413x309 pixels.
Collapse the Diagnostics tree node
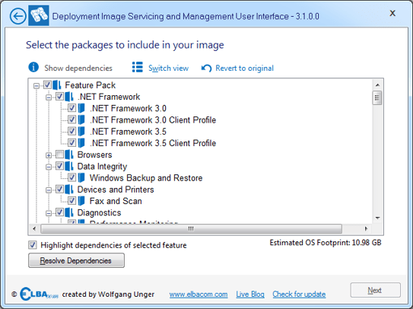click(x=49, y=213)
